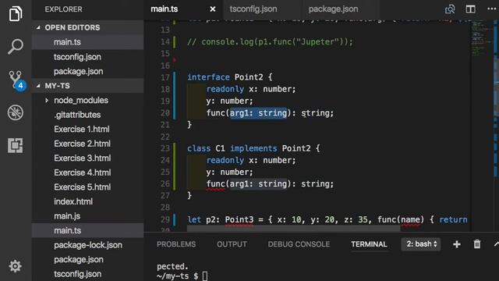This screenshot has height=281, width=499.
Task: Choose a shell from the '2: bash' dropdown
Action: tap(421, 244)
